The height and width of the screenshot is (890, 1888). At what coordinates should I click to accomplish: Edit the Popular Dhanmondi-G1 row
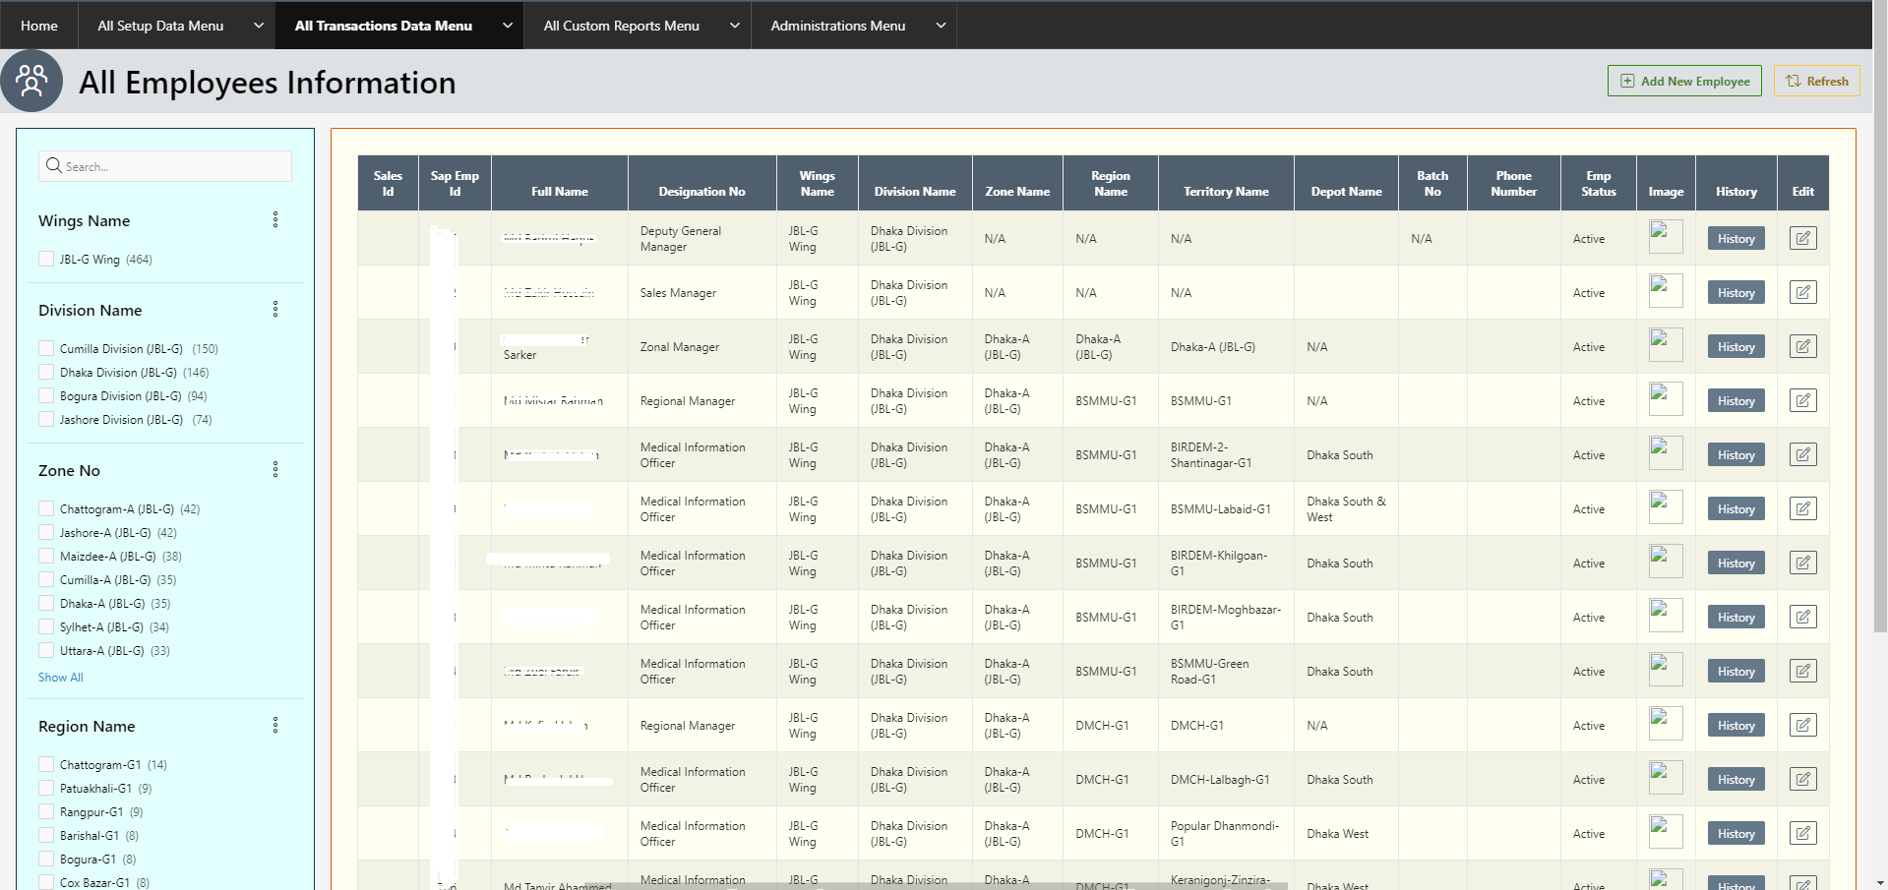(1802, 833)
